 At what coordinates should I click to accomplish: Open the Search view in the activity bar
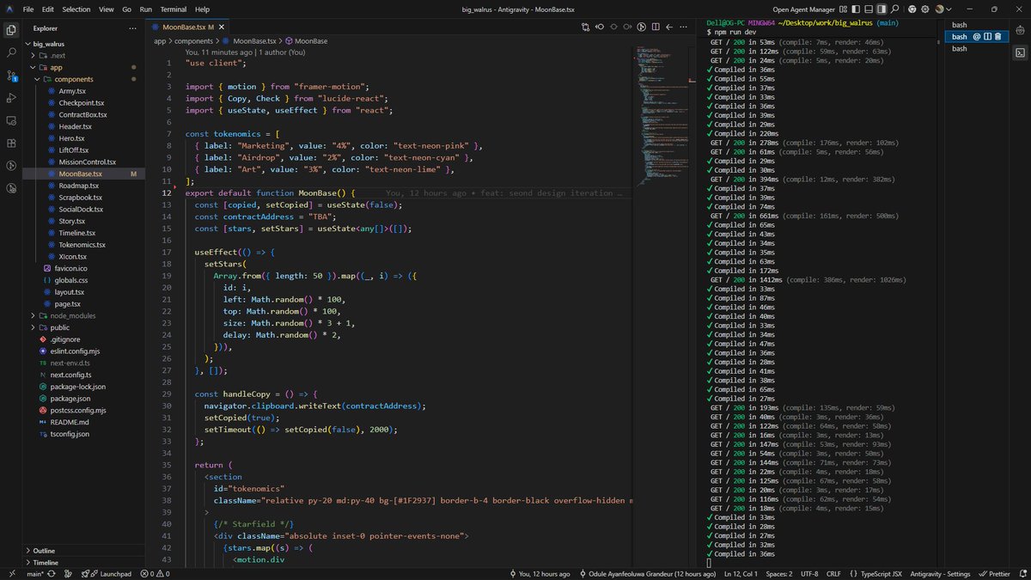coord(11,52)
